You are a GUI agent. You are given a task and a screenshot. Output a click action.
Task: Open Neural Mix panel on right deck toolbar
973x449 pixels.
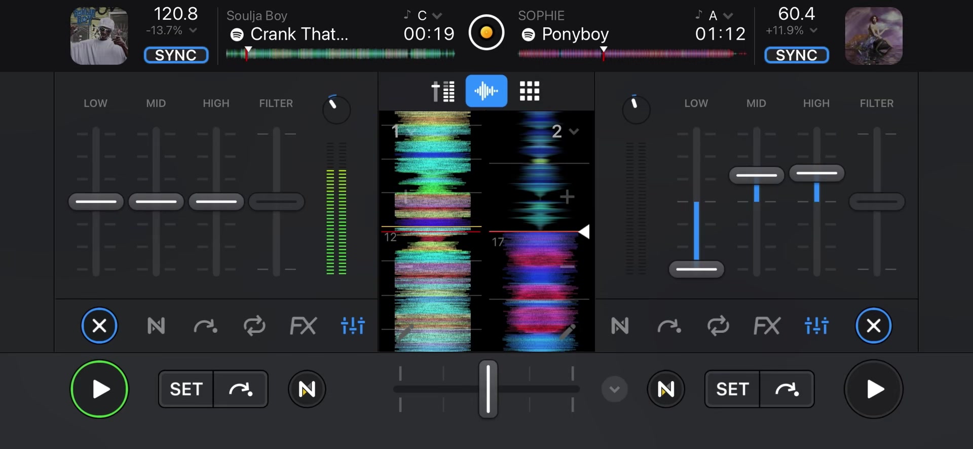point(620,325)
